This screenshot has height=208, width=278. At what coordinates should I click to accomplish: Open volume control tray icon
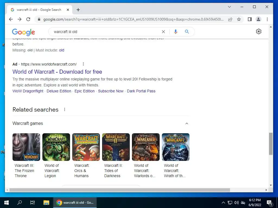[236, 203]
